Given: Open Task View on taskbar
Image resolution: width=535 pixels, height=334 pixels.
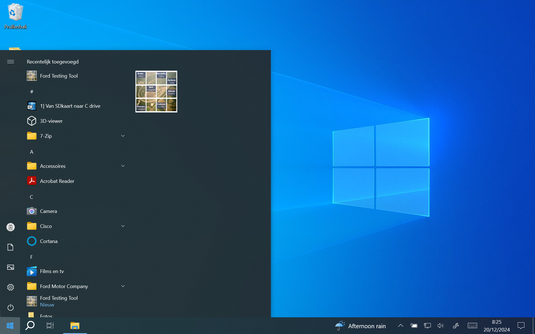Looking at the screenshot, I should coord(50,326).
